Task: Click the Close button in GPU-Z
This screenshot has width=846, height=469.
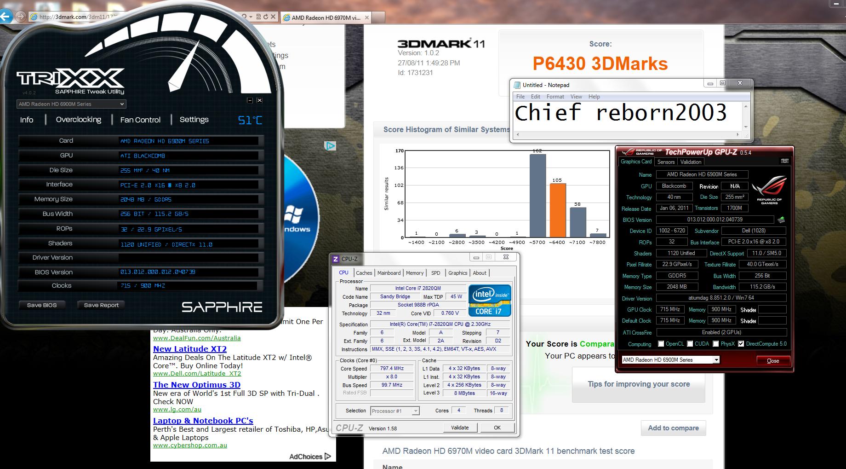Action: point(773,360)
